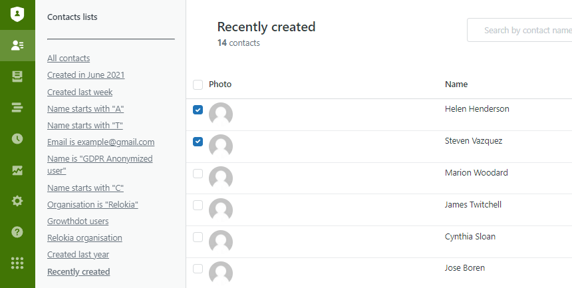Open the Growthdot users list
The height and width of the screenshot is (288, 572).
coord(78,221)
